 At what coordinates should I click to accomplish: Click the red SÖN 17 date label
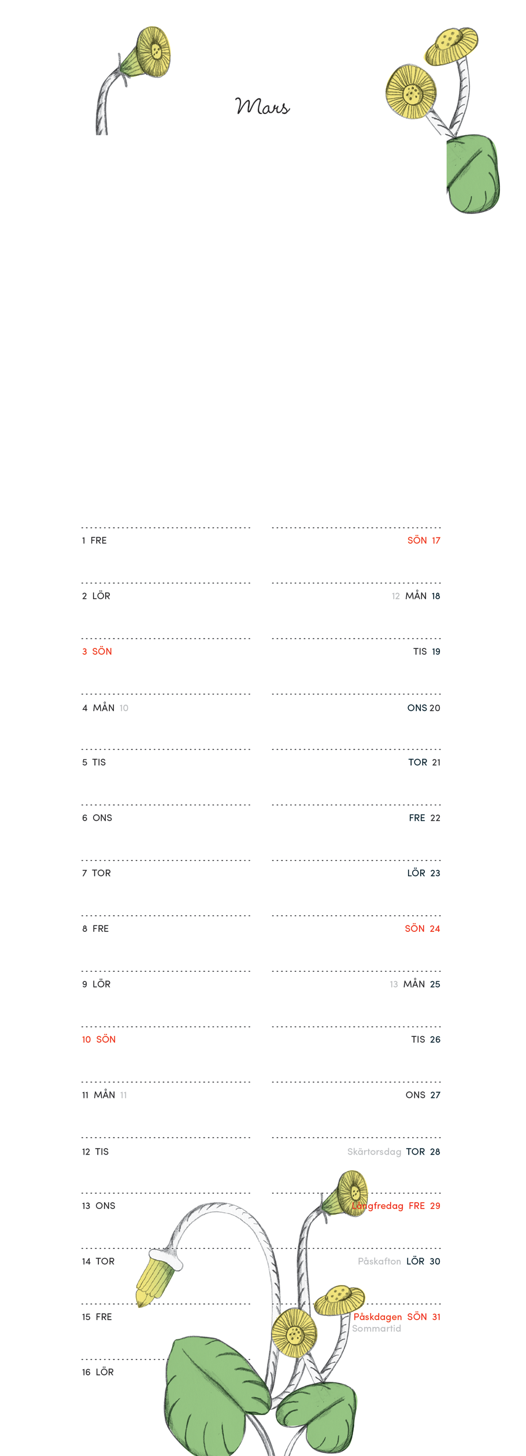(x=424, y=540)
